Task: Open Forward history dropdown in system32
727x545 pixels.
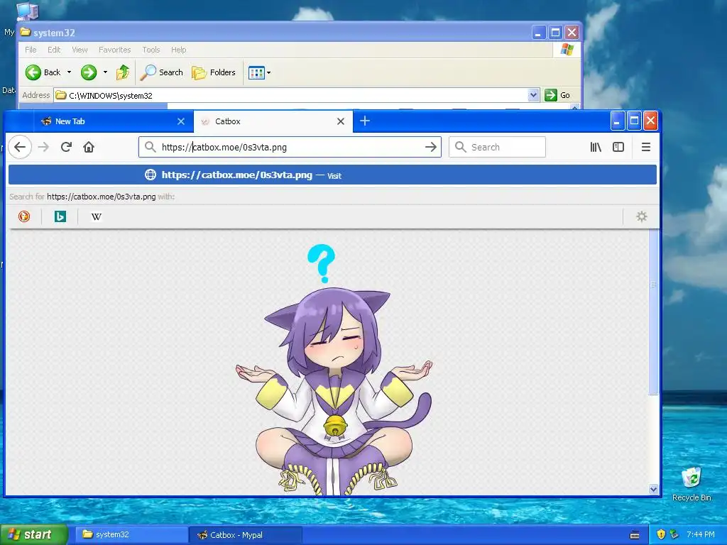Action: click(105, 72)
